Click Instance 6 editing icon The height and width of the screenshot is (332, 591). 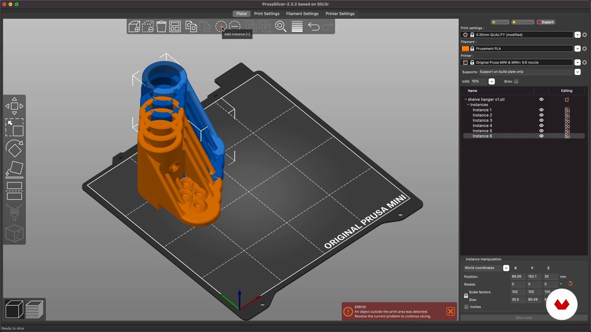click(567, 136)
